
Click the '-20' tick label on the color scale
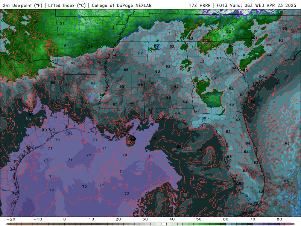click(11, 219)
